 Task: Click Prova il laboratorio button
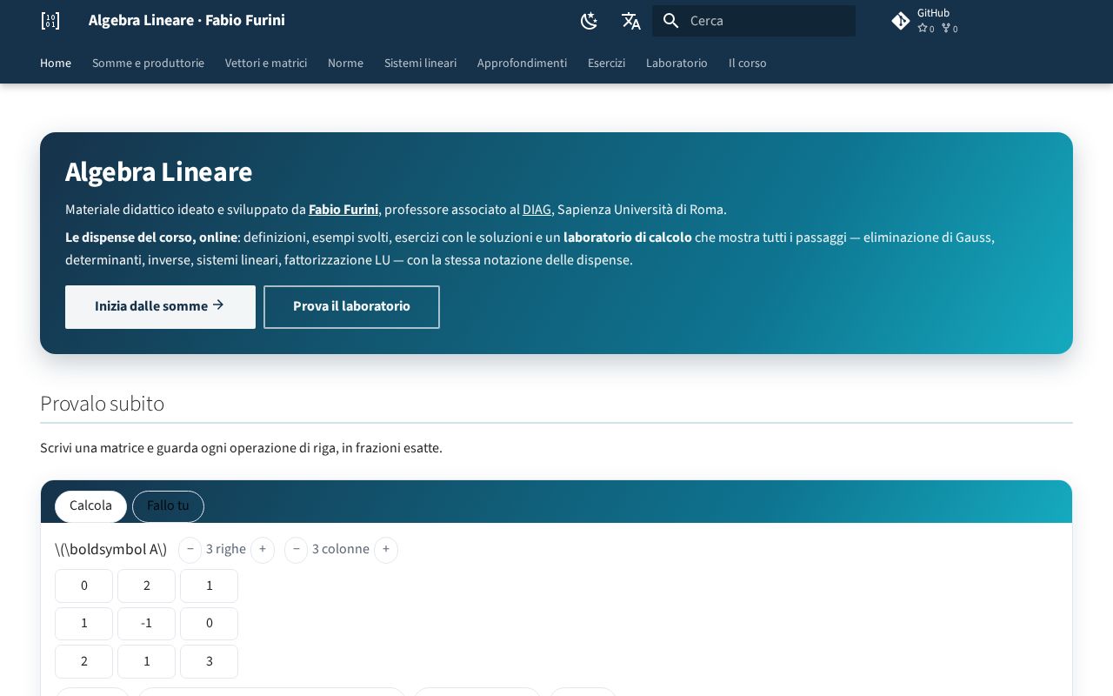(x=351, y=307)
